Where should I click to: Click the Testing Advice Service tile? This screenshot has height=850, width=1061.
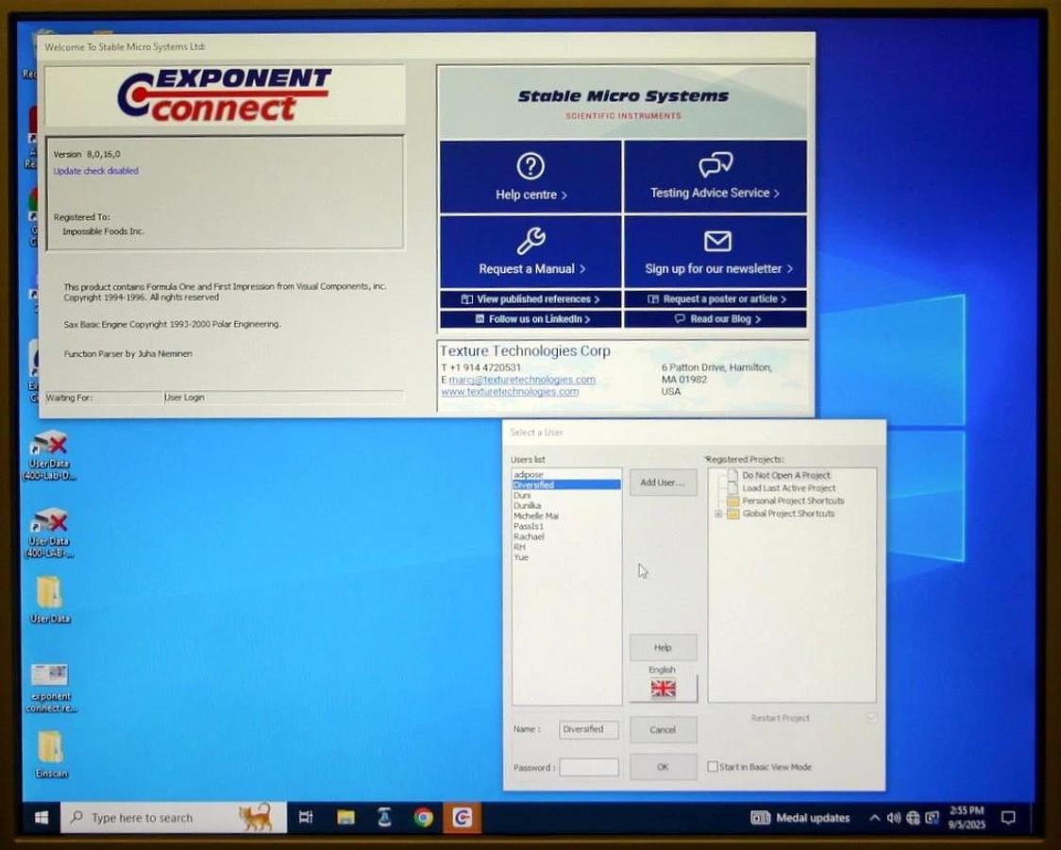click(x=715, y=177)
